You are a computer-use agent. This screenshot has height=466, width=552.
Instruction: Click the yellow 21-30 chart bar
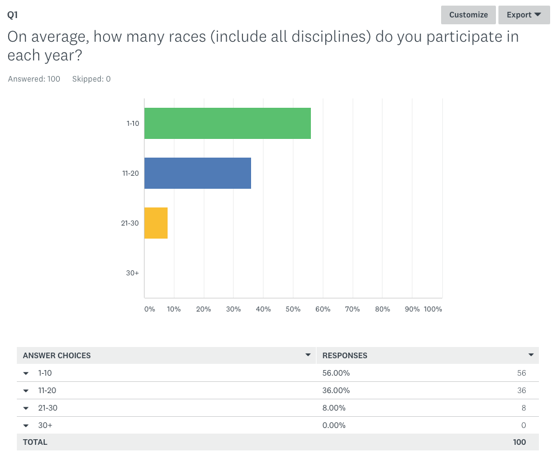click(156, 223)
